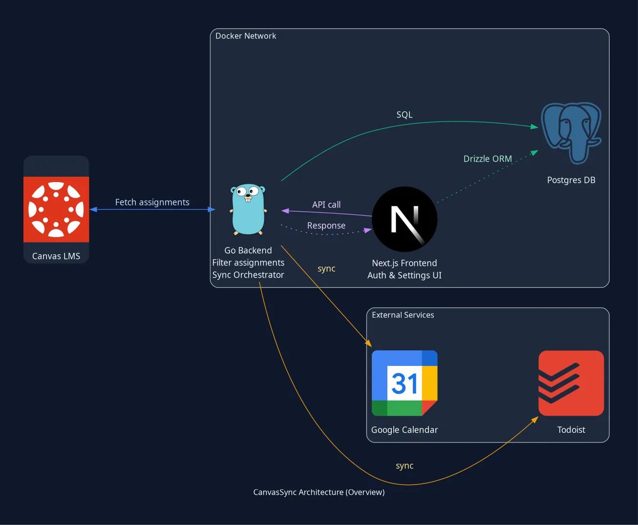Click the Google Calendar 31 icon
The image size is (638, 525).
[x=404, y=383]
